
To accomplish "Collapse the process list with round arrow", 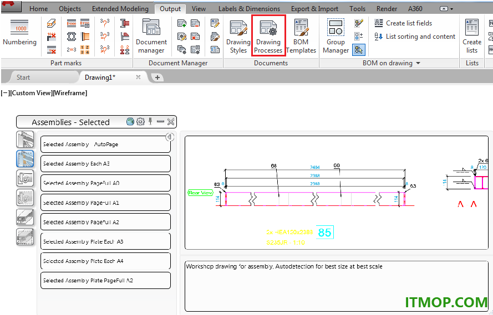I will pos(170,137).
